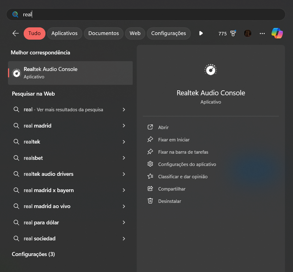Switch to the Configurações tab
The image size is (293, 272).
point(169,34)
